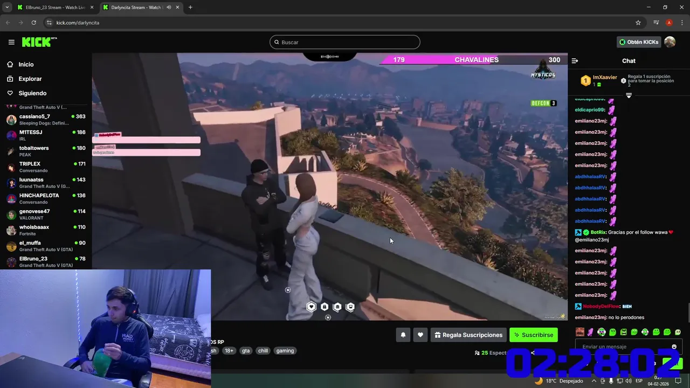The width and height of the screenshot is (690, 388).
Task: Open the Kick hamburger menu
Action: point(11,42)
